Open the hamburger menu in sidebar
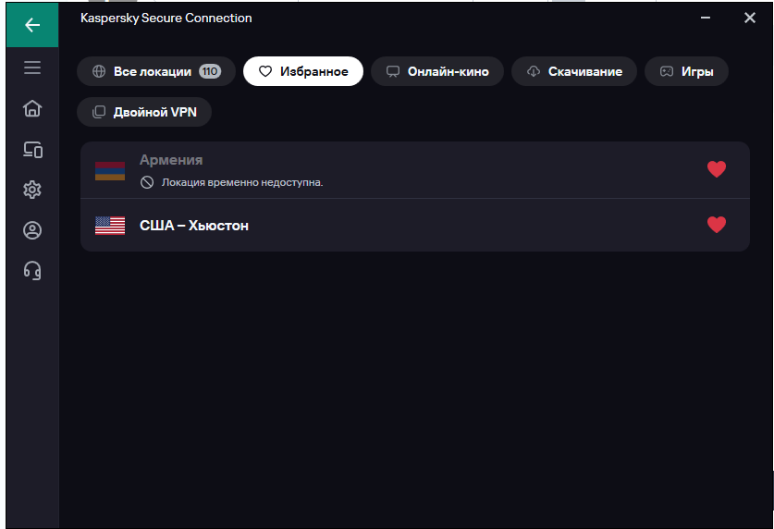This screenshot has height=529, width=774. click(32, 68)
